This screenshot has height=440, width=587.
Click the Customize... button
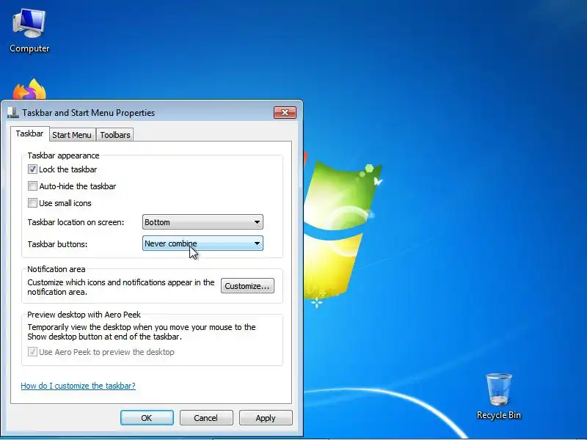coord(247,286)
